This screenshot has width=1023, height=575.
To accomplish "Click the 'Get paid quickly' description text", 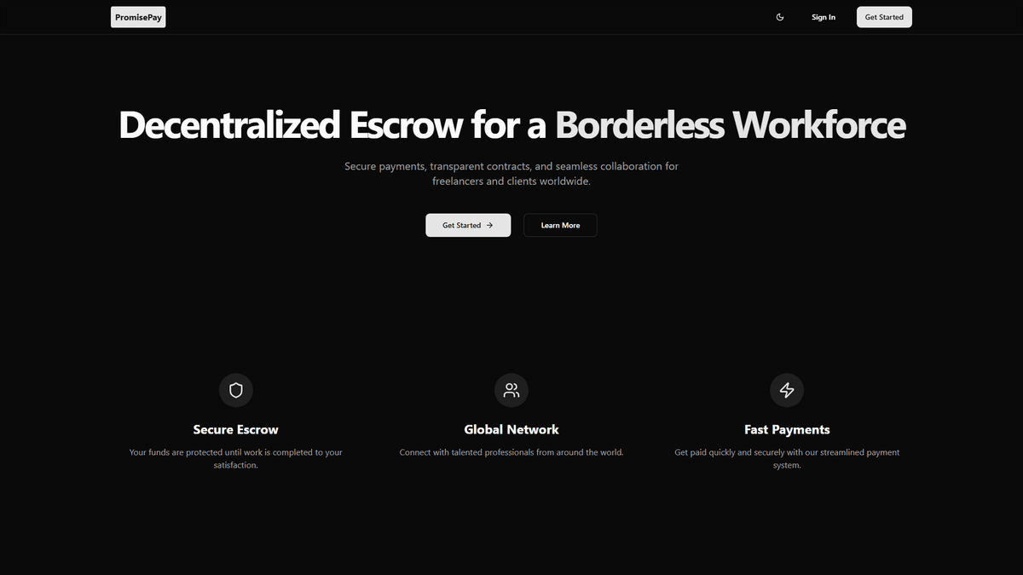I will tap(787, 452).
